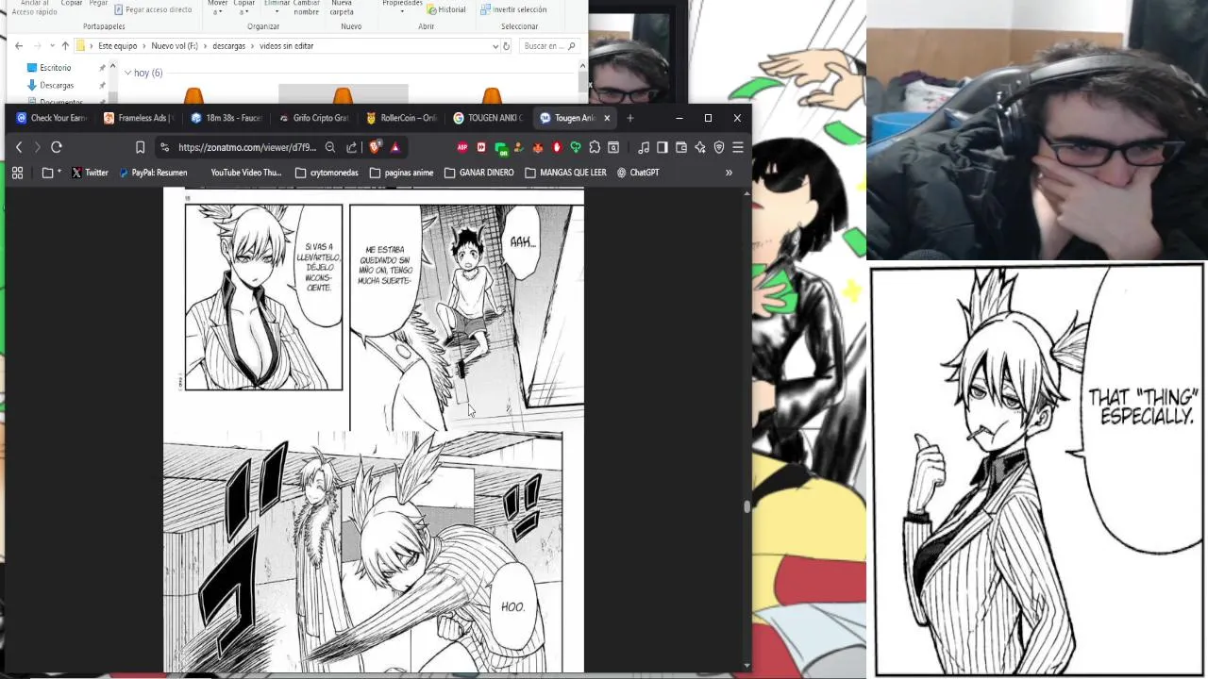Close the active Tougen Anki tab
The width and height of the screenshot is (1208, 679).
click(x=607, y=118)
